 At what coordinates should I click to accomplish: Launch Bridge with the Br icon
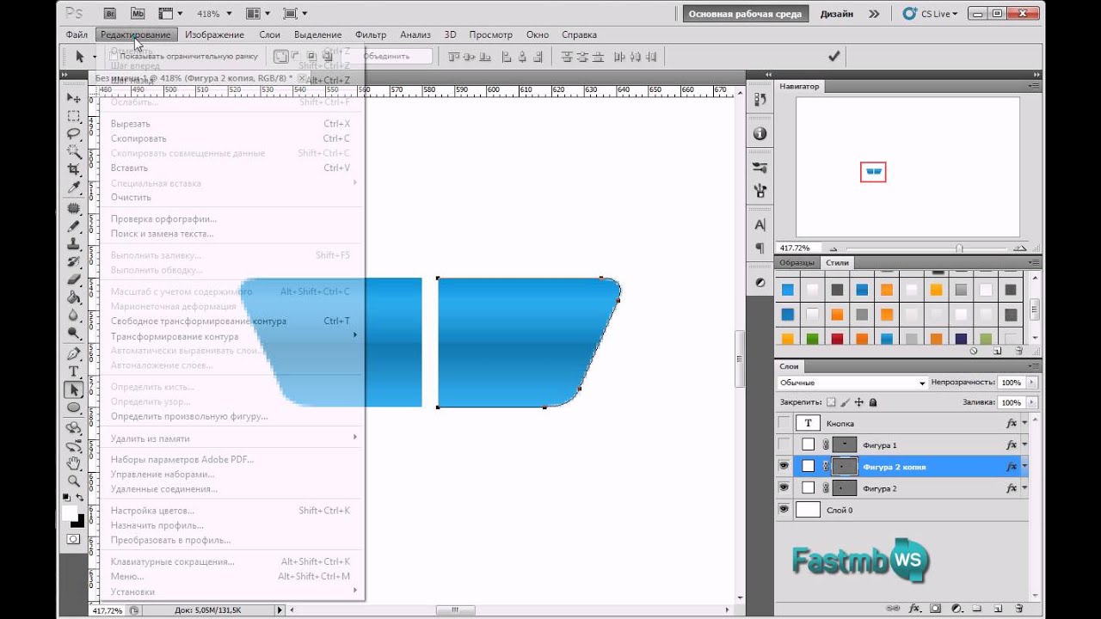coord(109,14)
